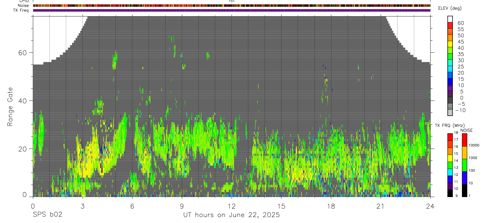Screen dimensions: 484x223
Task: Click the '13' label on TX FRQ legend
Action: coord(456,168)
